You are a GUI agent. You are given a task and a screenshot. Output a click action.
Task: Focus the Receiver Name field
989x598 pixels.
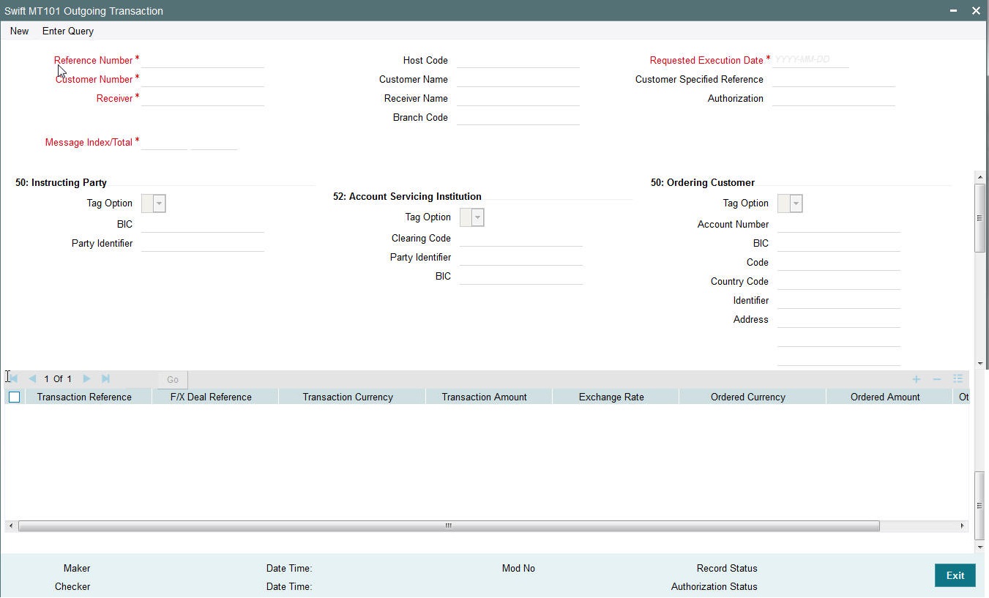click(x=518, y=98)
